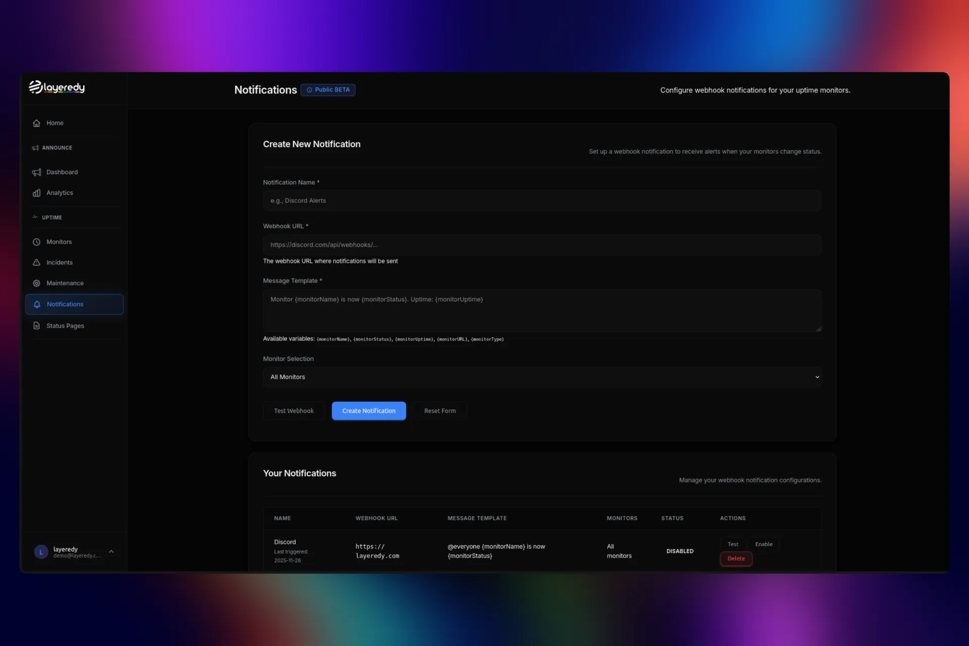The width and height of the screenshot is (969, 646).
Task: Click the layeredy logo
Action: [56, 87]
